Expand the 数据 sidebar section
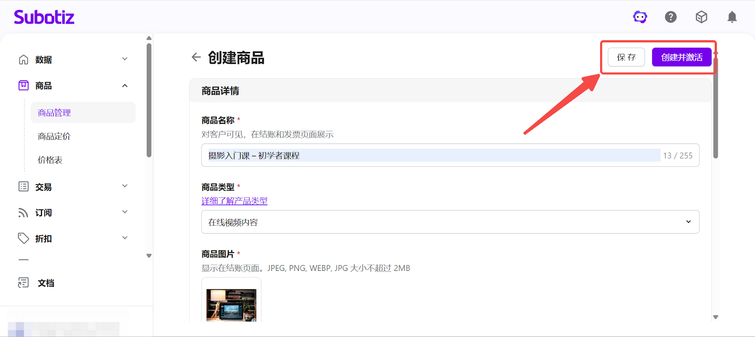The height and width of the screenshot is (337, 755). (125, 59)
